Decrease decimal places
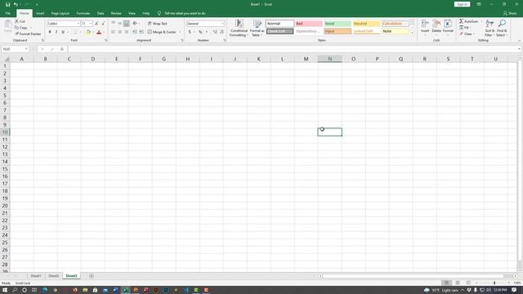Viewport: 523px width, 294px height. pyautogui.click(x=221, y=32)
